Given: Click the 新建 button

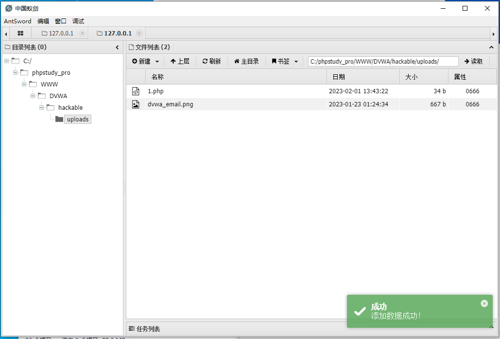Looking at the screenshot, I should [x=141, y=61].
